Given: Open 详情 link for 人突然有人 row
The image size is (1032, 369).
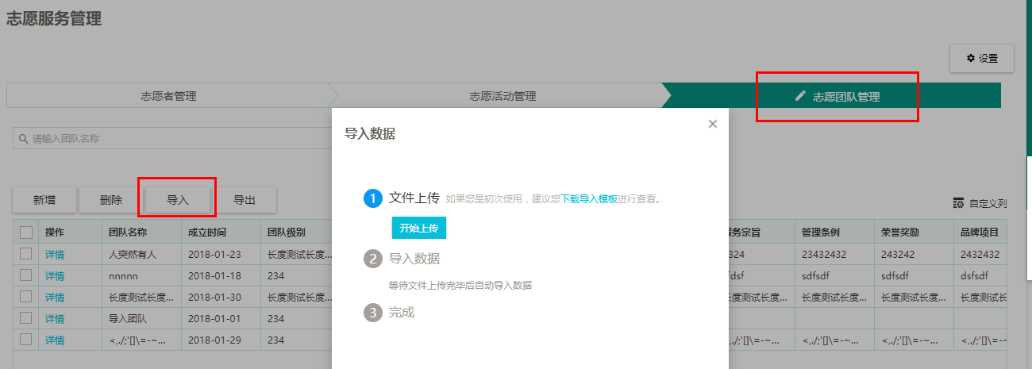Looking at the screenshot, I should 55,255.
